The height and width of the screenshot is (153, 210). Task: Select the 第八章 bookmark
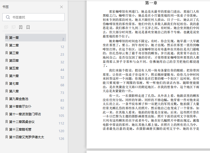click(36, 91)
